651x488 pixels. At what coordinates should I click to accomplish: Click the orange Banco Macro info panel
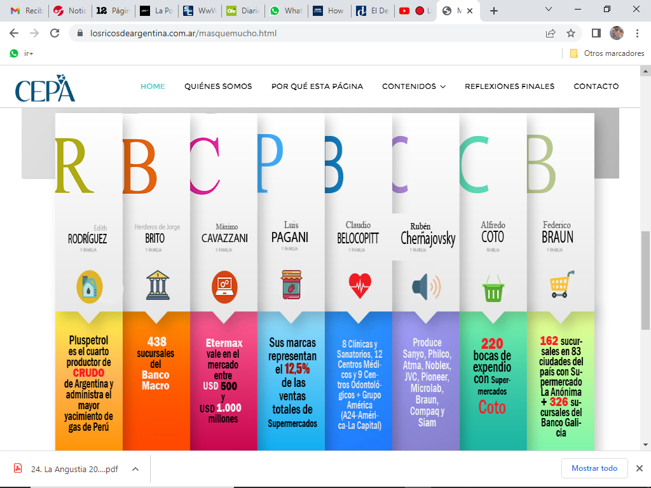pos(156,380)
